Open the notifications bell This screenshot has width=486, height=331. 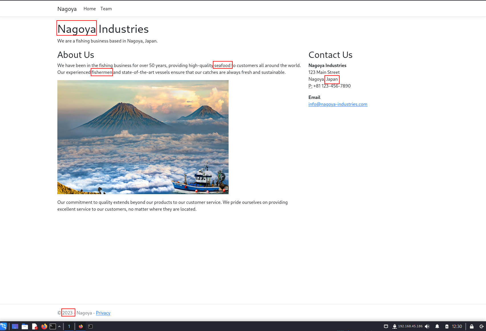(437, 326)
